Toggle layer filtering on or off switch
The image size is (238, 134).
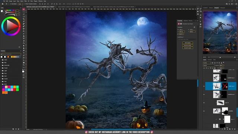coord(223,62)
